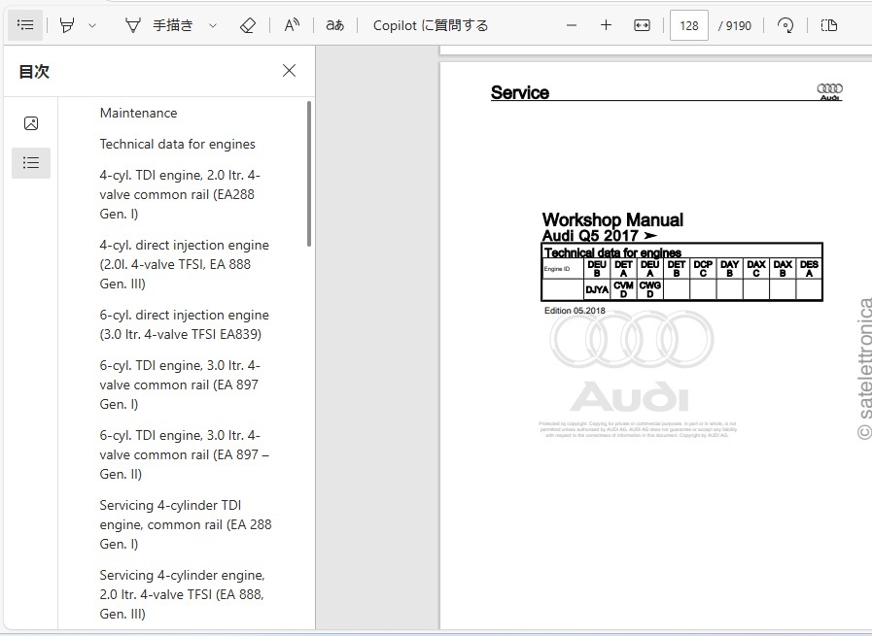
Task: Open 6-cyl. TDI EA 897 Gen. I entry
Action: click(180, 385)
